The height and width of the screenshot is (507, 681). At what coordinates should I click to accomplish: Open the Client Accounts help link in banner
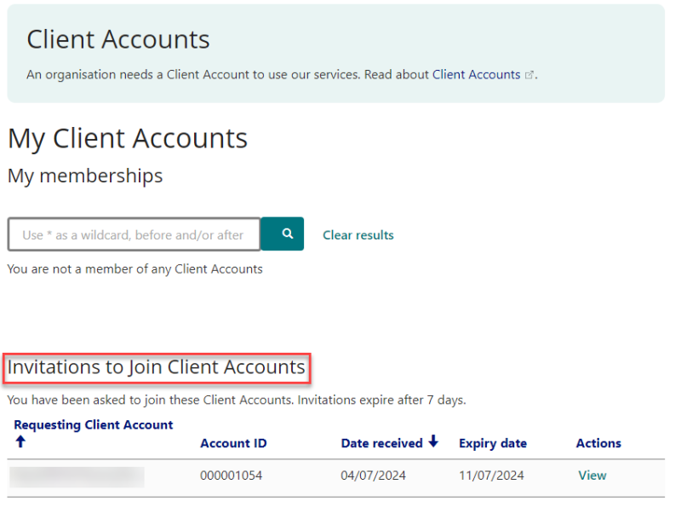(476, 74)
